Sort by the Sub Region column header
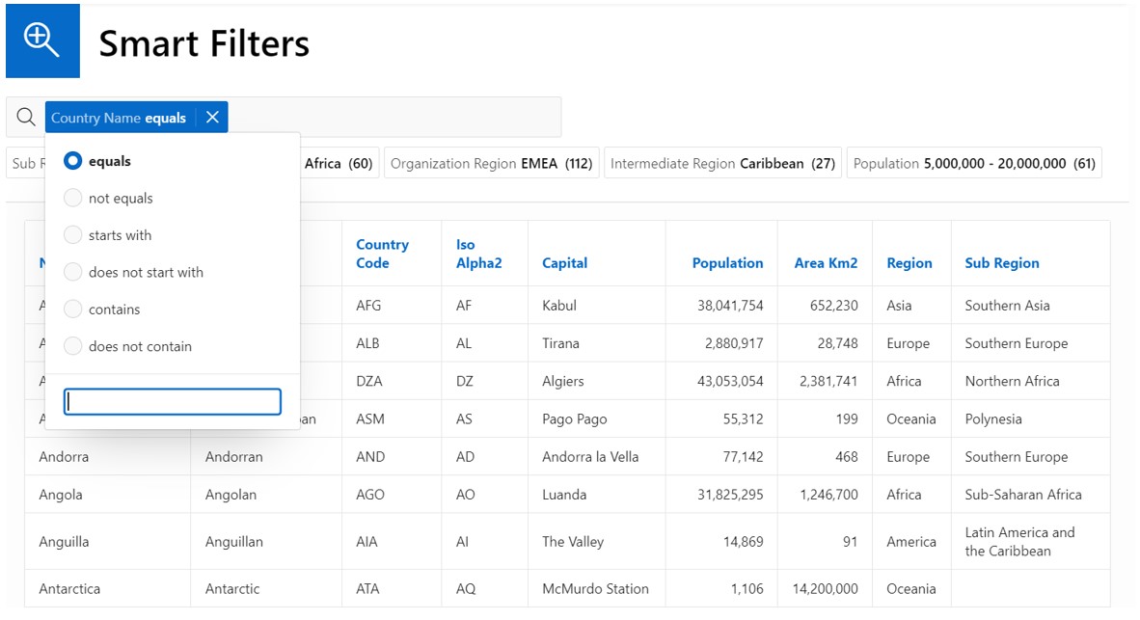This screenshot has width=1140, height=620. (1002, 263)
